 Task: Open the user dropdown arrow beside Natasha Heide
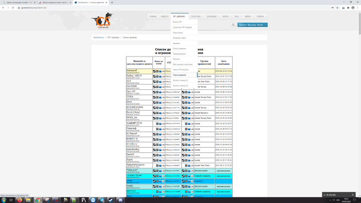pos(266,25)
